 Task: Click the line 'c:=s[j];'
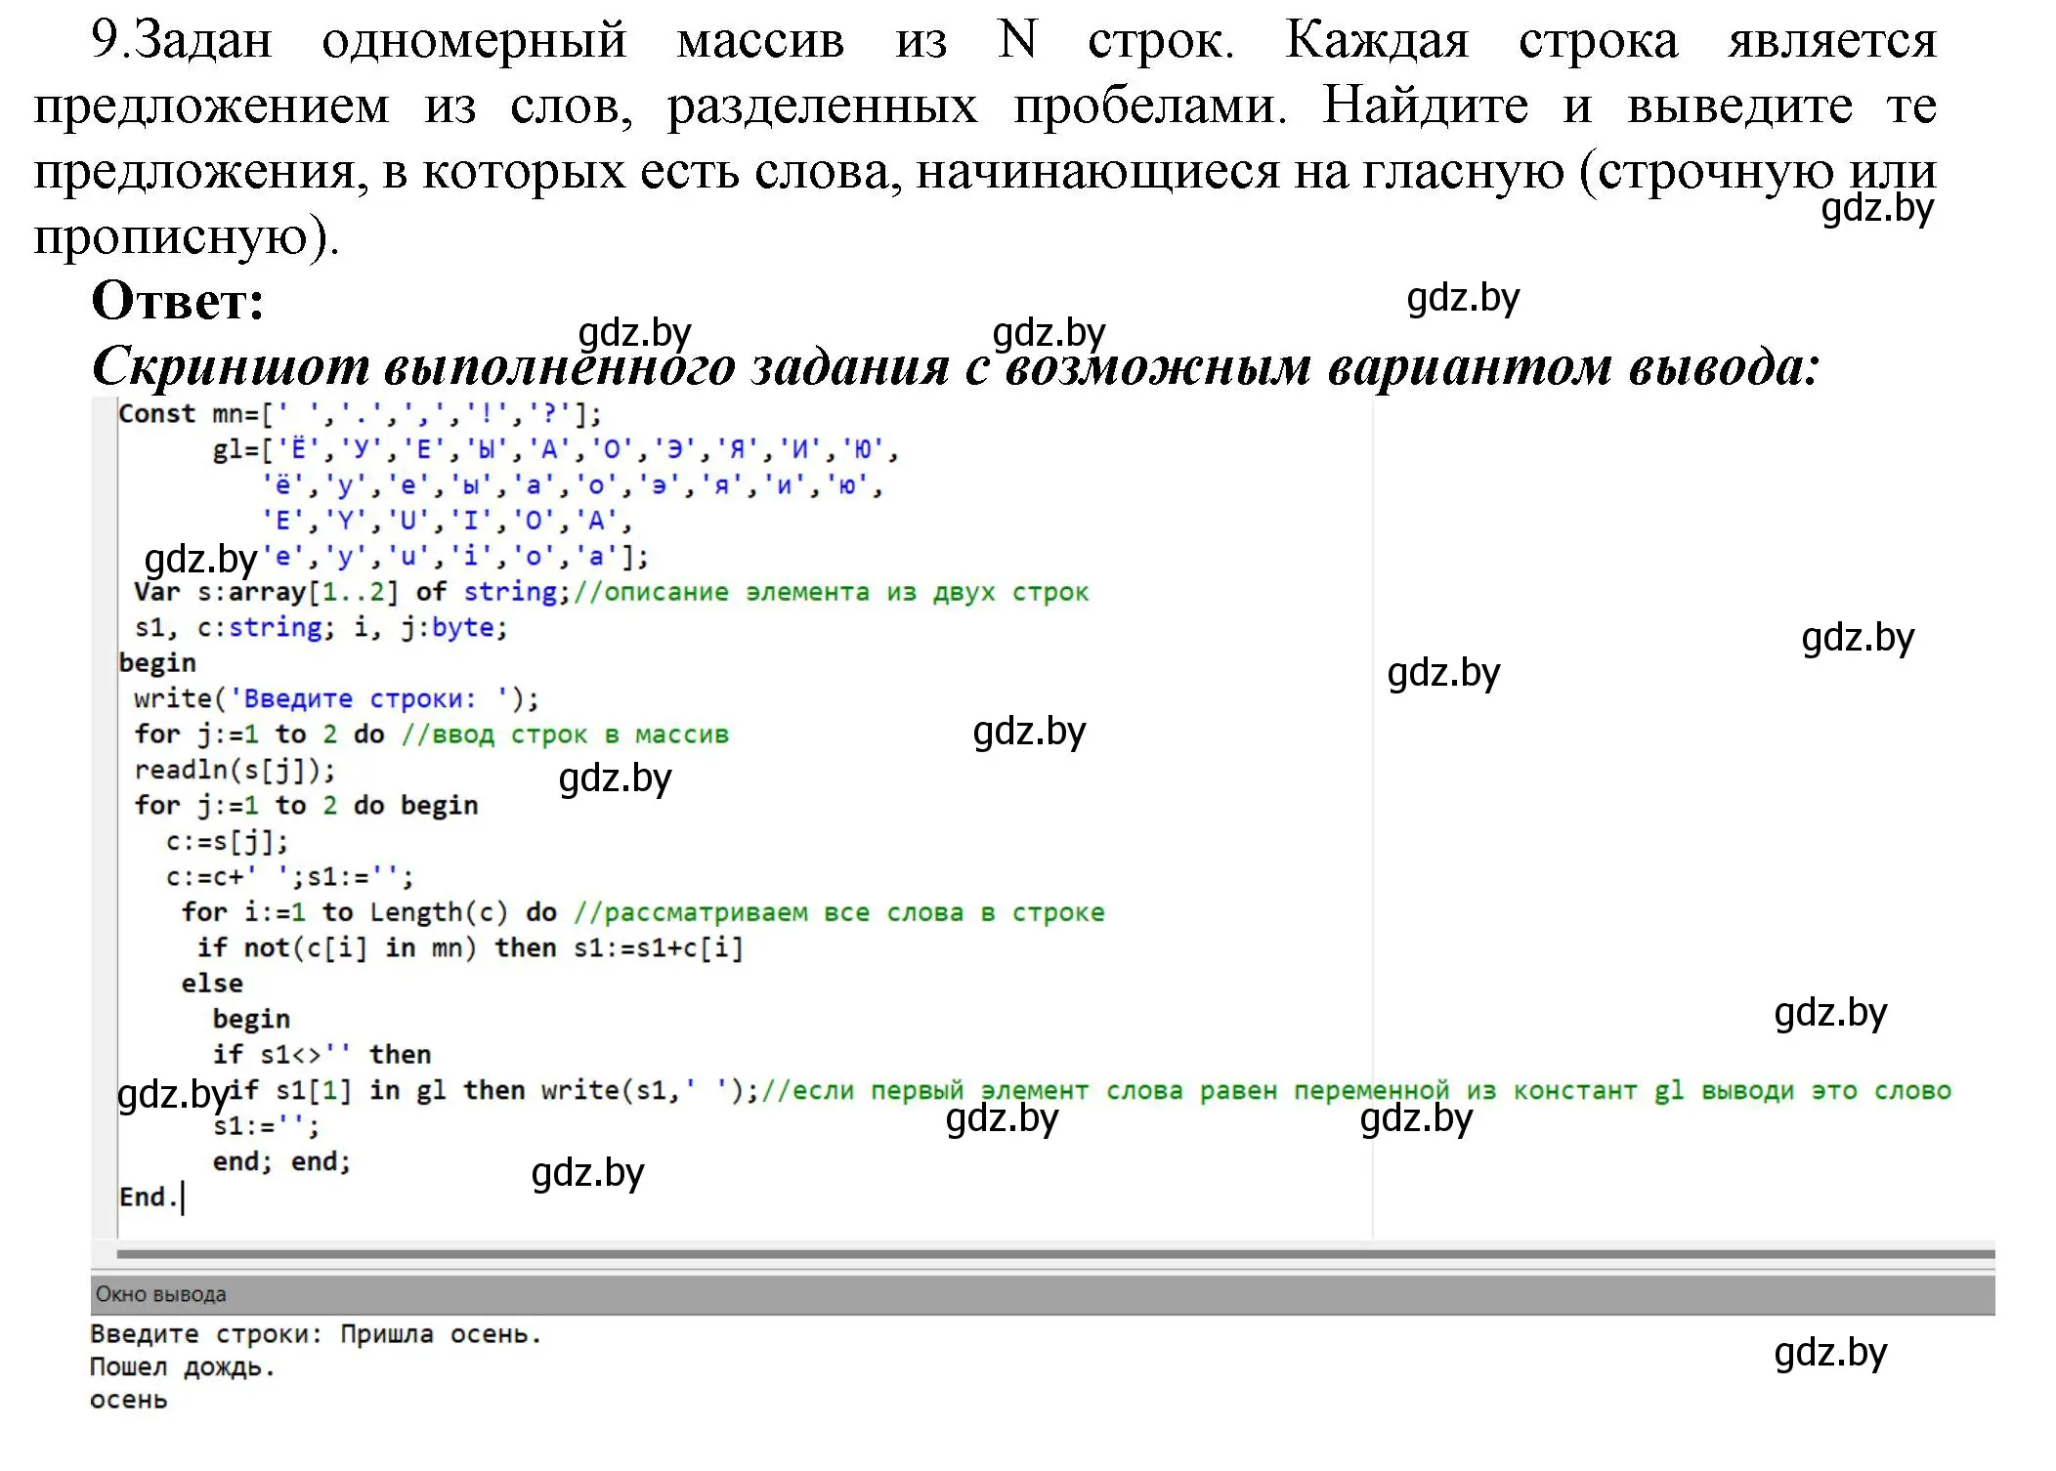[x=227, y=841]
